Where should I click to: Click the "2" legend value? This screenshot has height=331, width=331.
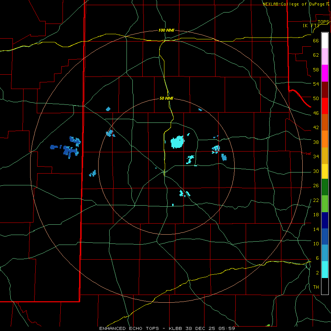click(317, 273)
